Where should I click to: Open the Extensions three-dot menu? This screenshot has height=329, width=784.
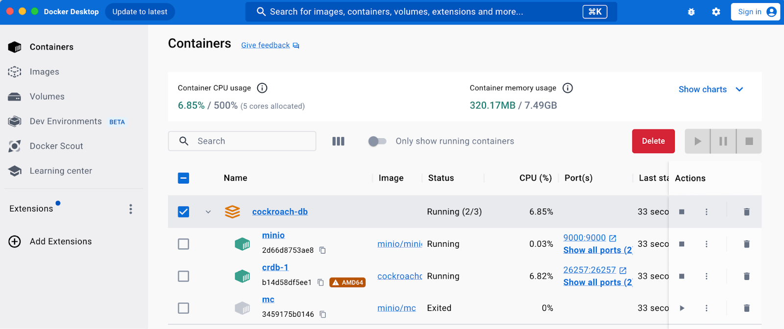click(130, 209)
